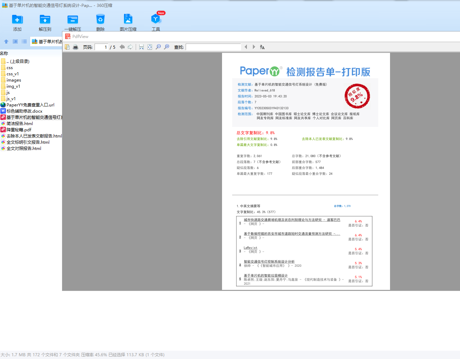Click the 一键解压 (One-click extract) button
This screenshot has height=359, width=460.
tap(73, 23)
